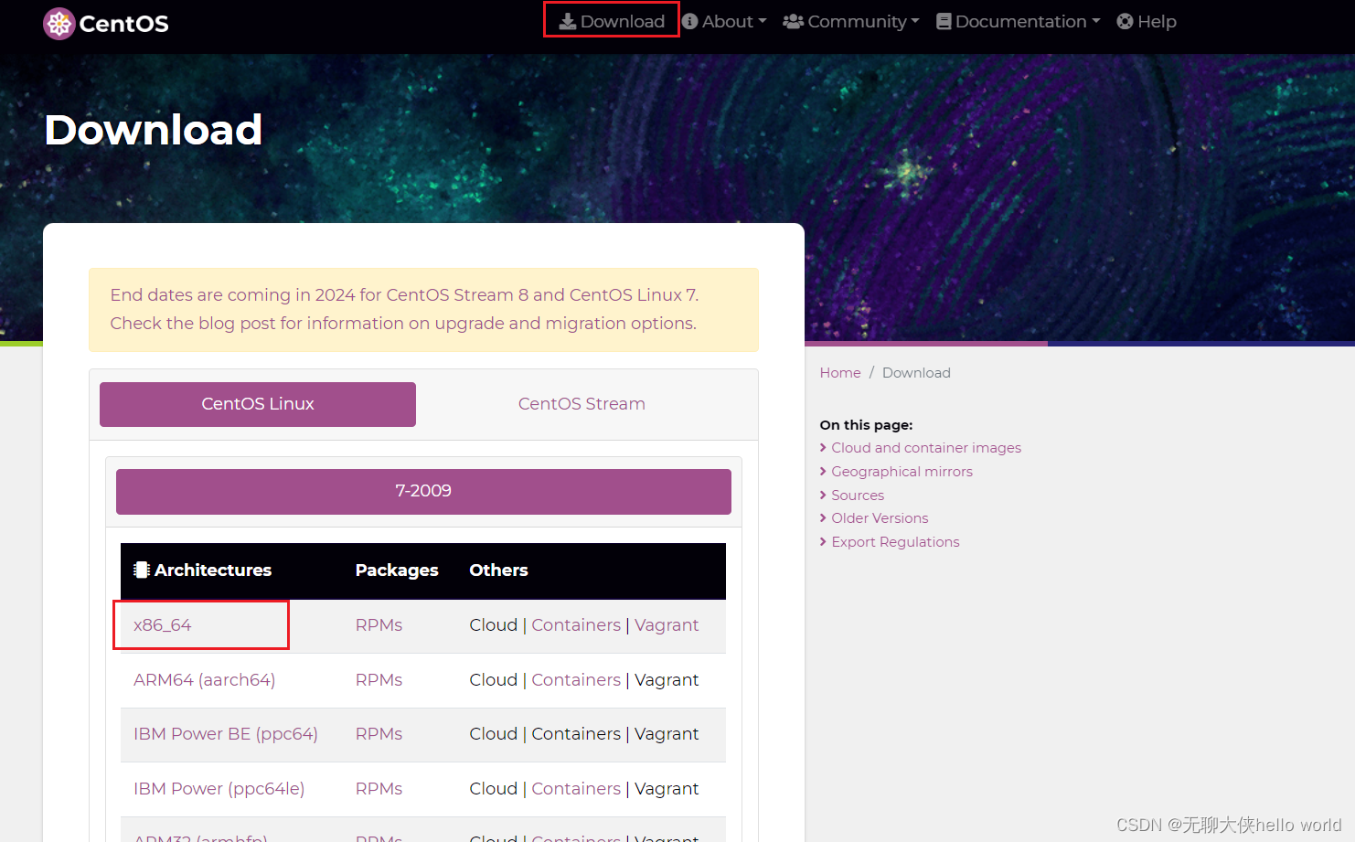This screenshot has height=842, width=1355.
Task: Click Containers text in ppc64 row
Action: click(576, 734)
